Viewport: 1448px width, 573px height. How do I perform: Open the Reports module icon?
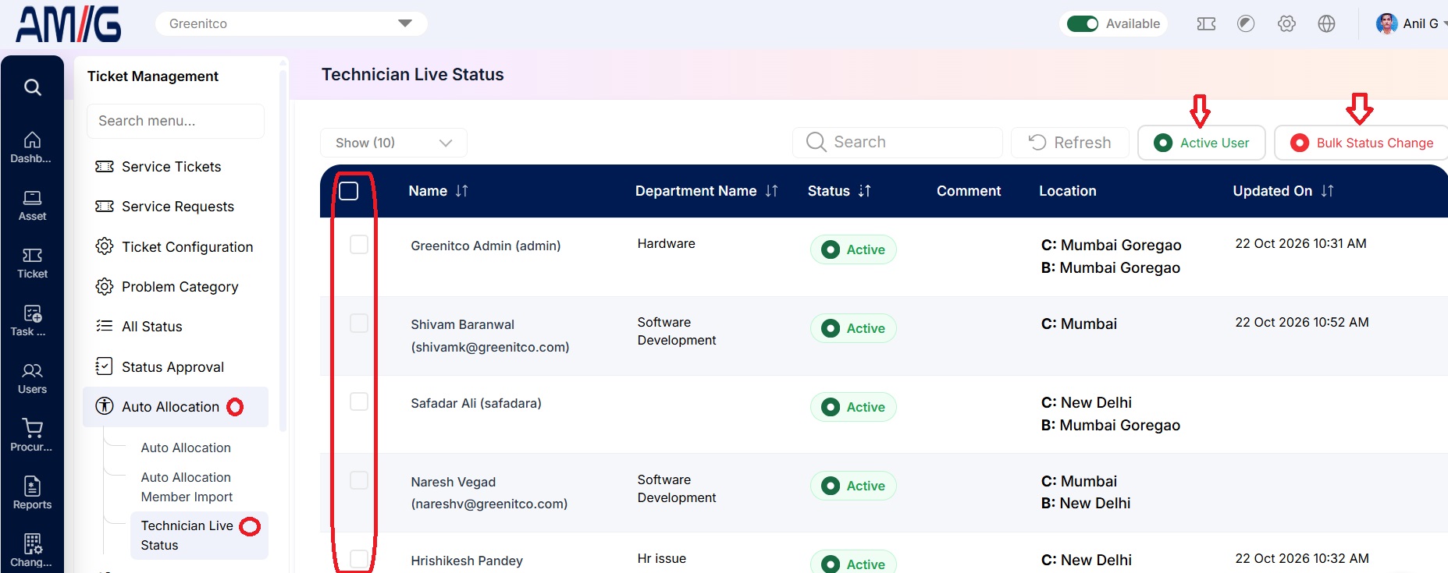click(32, 493)
